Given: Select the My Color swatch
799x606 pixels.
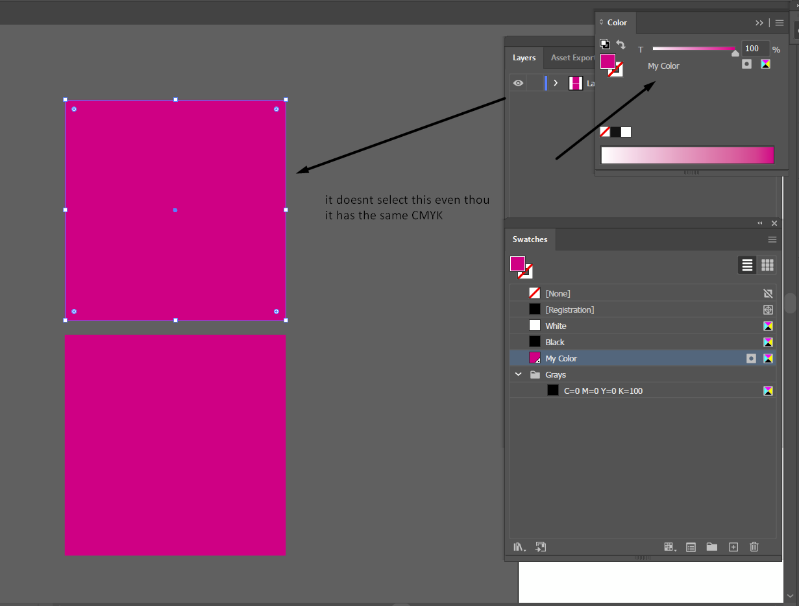Looking at the screenshot, I should 561,358.
